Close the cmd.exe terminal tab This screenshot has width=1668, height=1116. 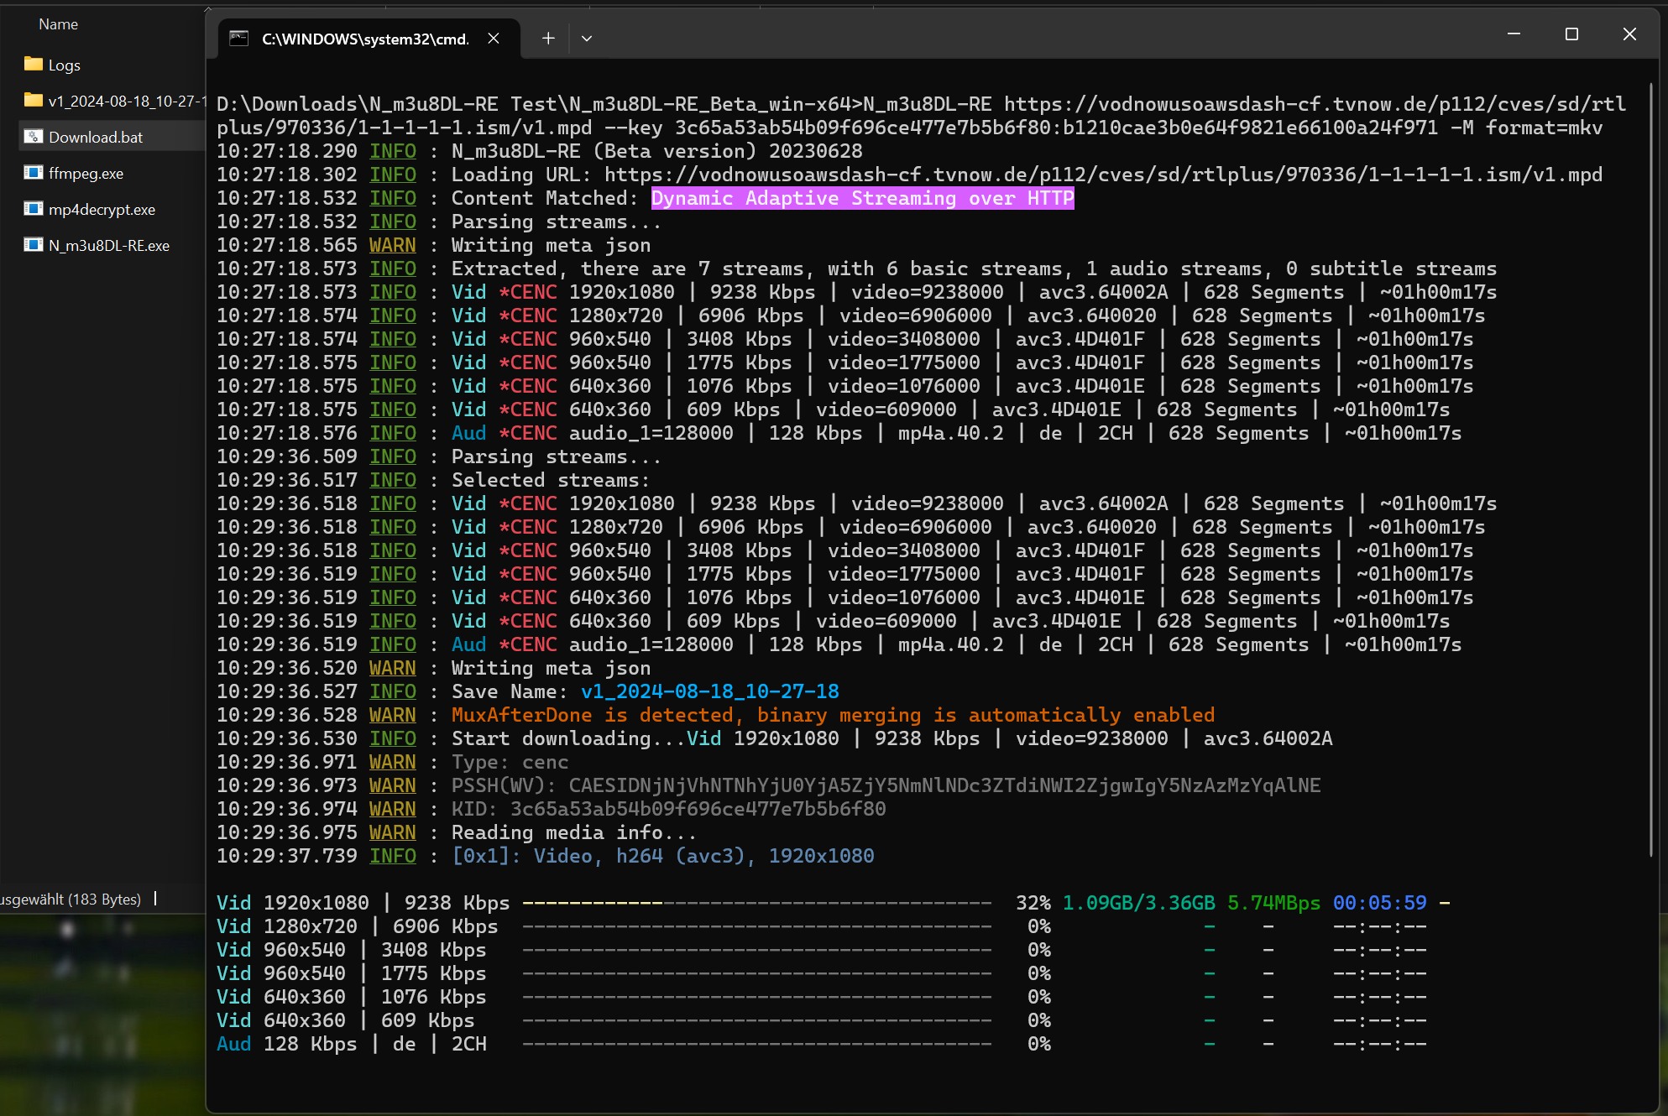pos(494,39)
